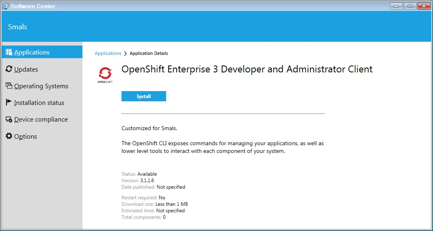Click the Options gear icon
433x231 pixels.
click(x=9, y=136)
